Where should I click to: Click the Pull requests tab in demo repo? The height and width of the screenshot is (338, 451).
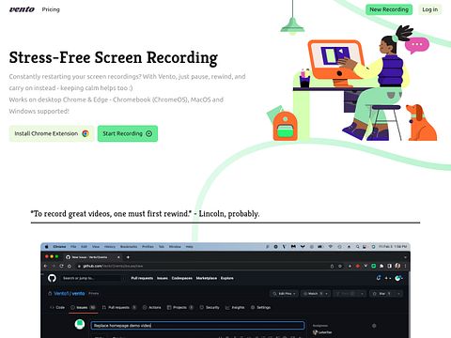point(119,307)
